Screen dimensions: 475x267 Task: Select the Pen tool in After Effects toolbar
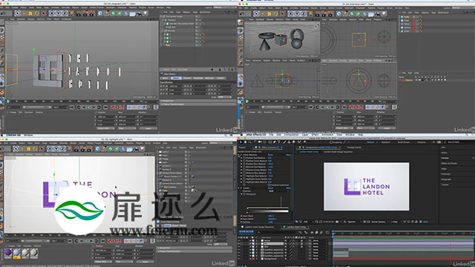coord(274,142)
